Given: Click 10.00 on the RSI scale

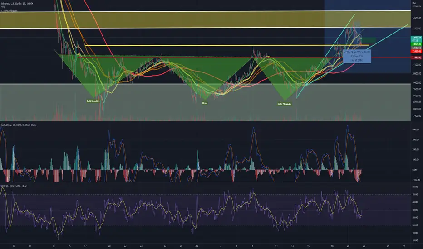Looking at the screenshot, I should tap(415, 241).
